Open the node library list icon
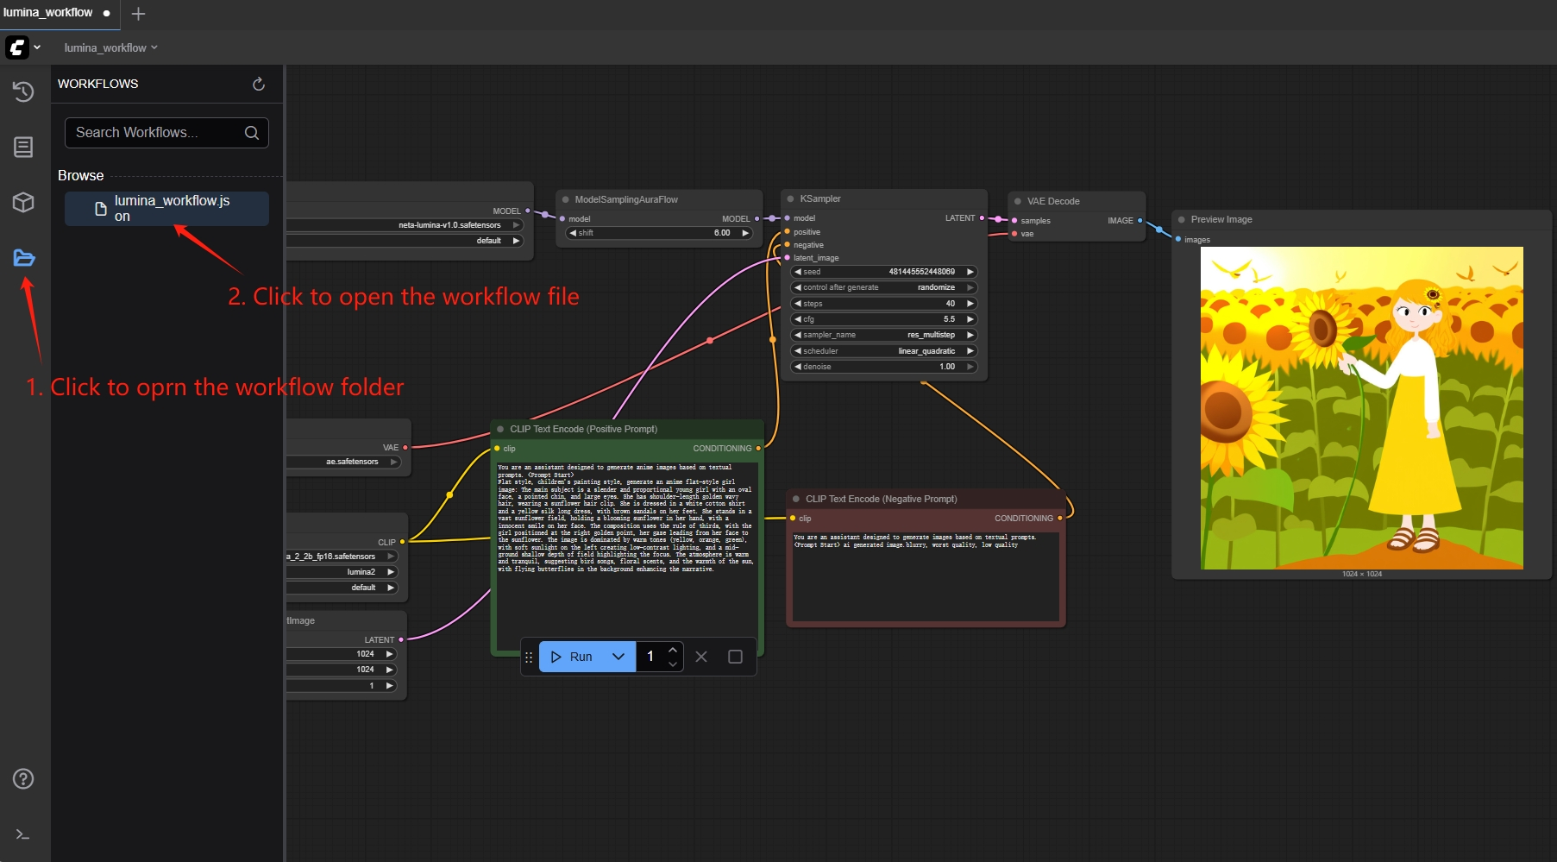Image resolution: width=1557 pixels, height=862 pixels. (x=23, y=148)
